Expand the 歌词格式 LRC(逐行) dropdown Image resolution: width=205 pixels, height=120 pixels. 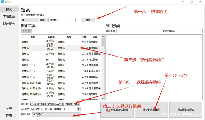[x=53, y=114]
